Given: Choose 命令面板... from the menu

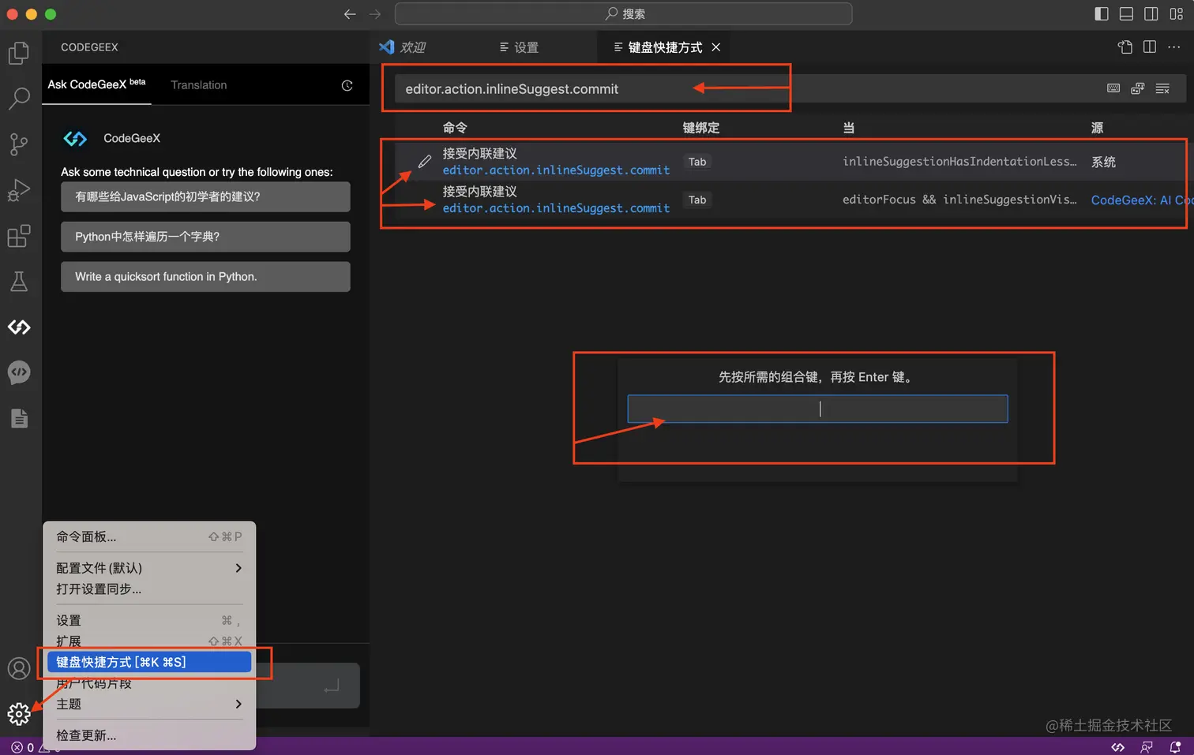Looking at the screenshot, I should 149,536.
